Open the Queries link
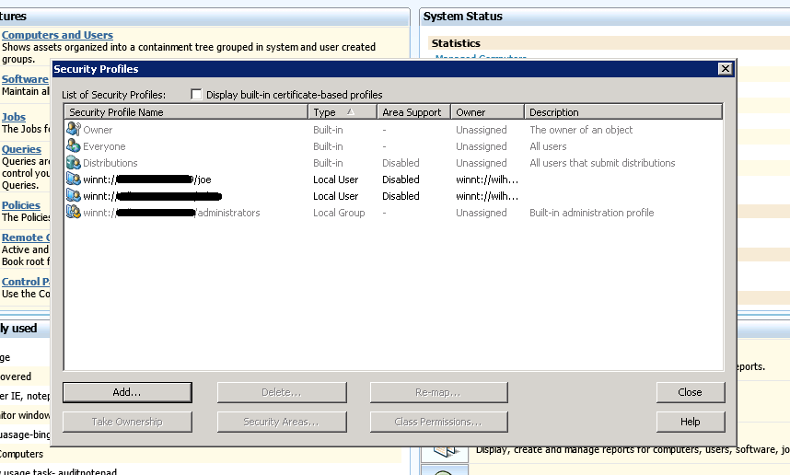The height and width of the screenshot is (475, 790). (x=21, y=149)
